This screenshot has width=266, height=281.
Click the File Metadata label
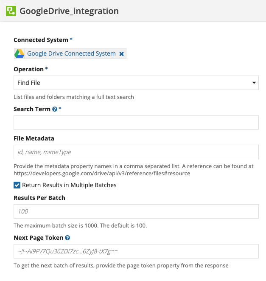34,138
